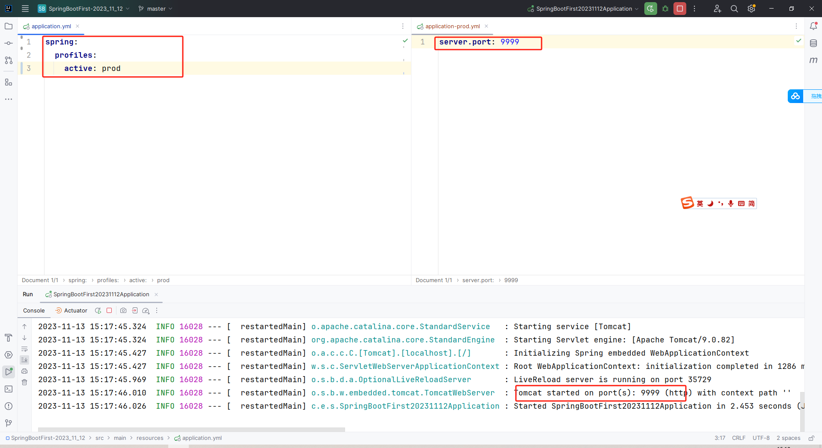Open line separator CRLF selector
This screenshot has width=822, height=448.
click(739, 438)
